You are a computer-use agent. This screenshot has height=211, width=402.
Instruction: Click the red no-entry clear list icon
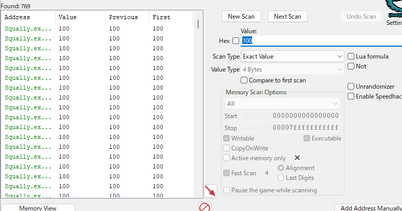205,207
